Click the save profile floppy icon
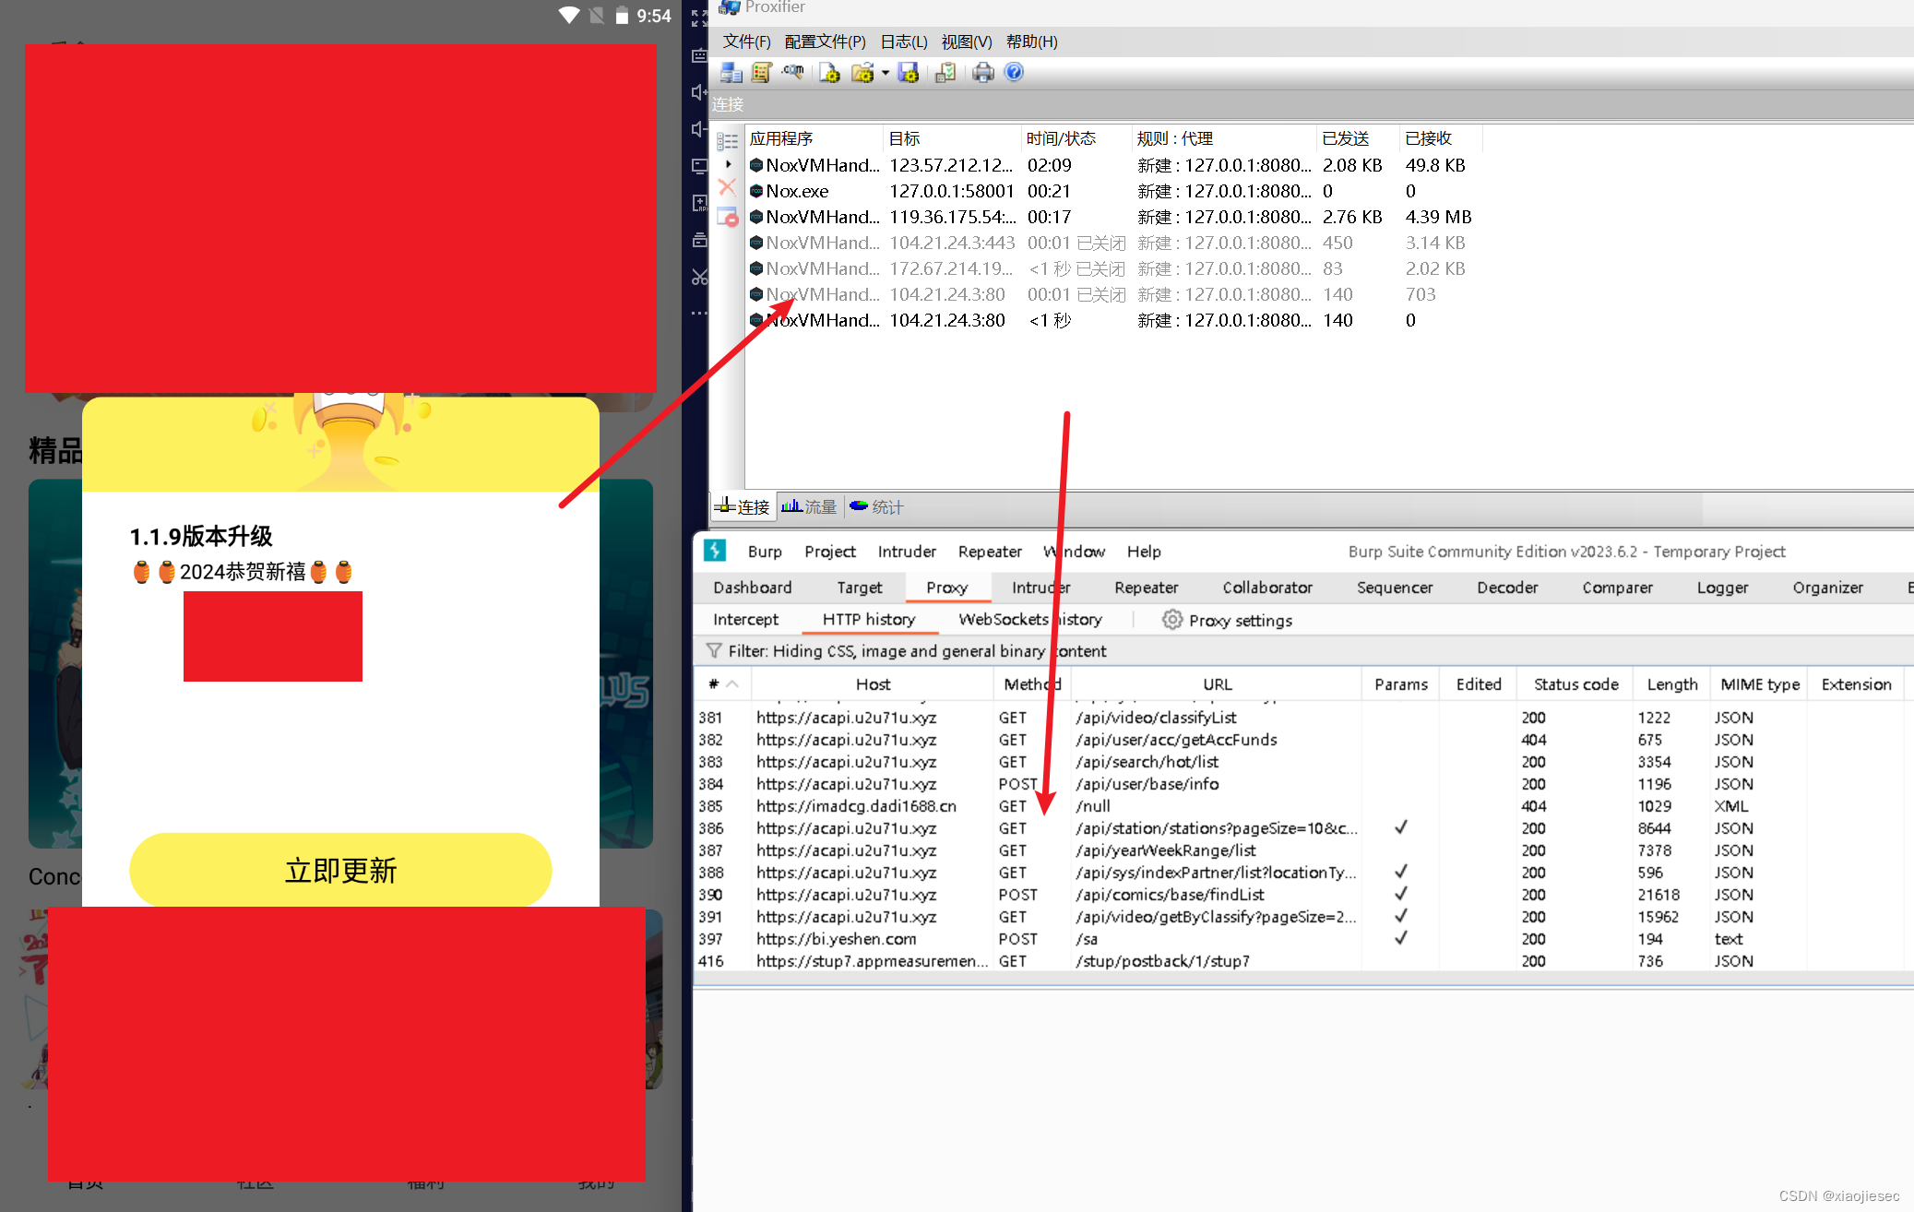Image resolution: width=1914 pixels, height=1212 pixels. click(x=909, y=73)
